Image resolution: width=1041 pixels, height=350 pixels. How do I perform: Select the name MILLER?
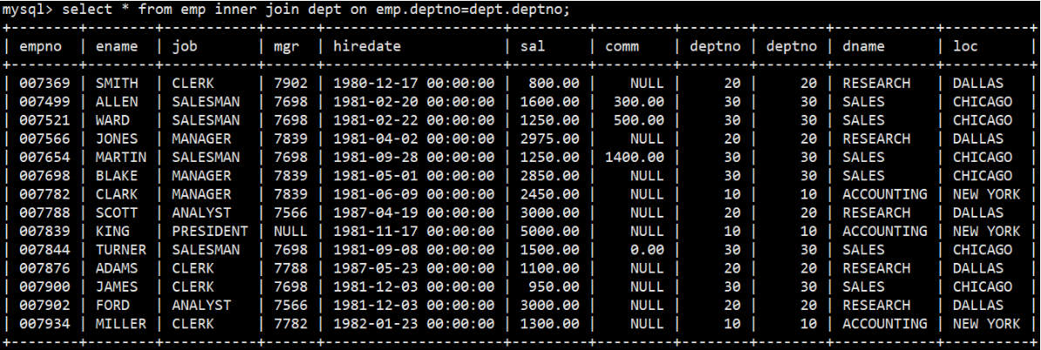(121, 324)
